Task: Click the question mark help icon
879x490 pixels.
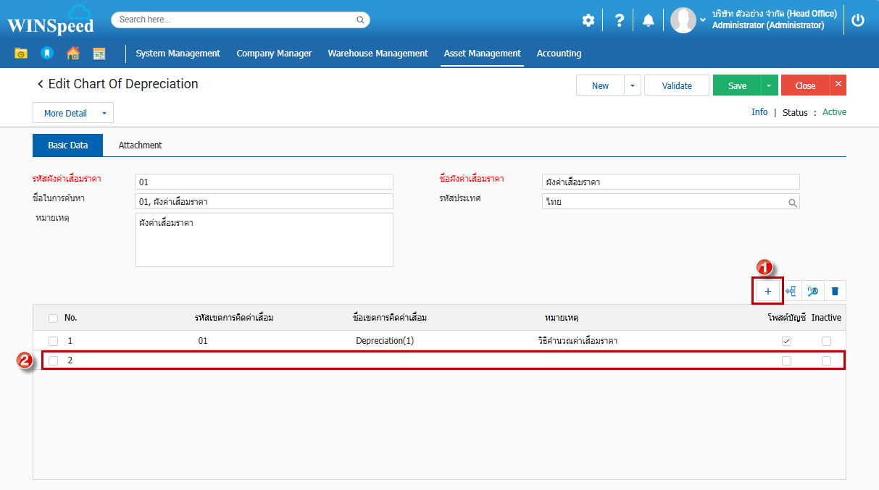Action: 619,20
